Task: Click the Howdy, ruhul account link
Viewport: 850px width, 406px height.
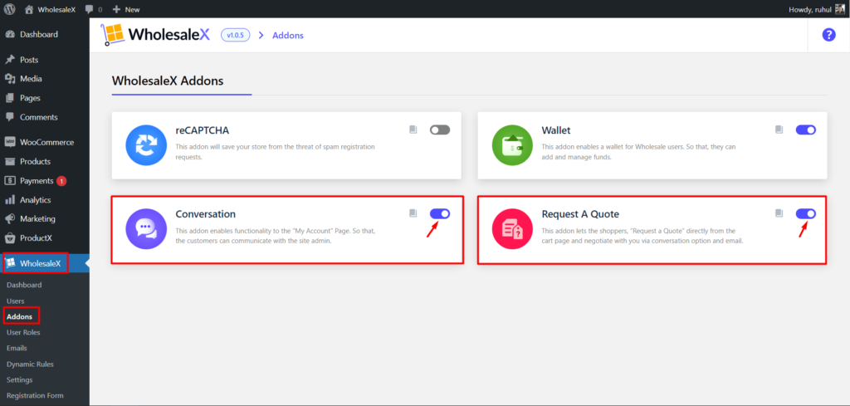Action: (x=811, y=9)
